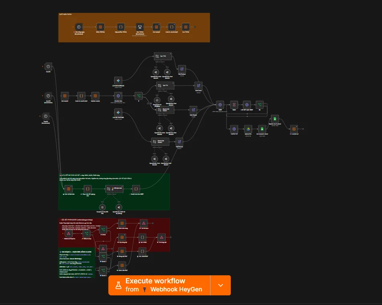Open the TẢI FILE VỀ HTTP node
Viewport: 382px width, 305px height.
tap(234, 129)
